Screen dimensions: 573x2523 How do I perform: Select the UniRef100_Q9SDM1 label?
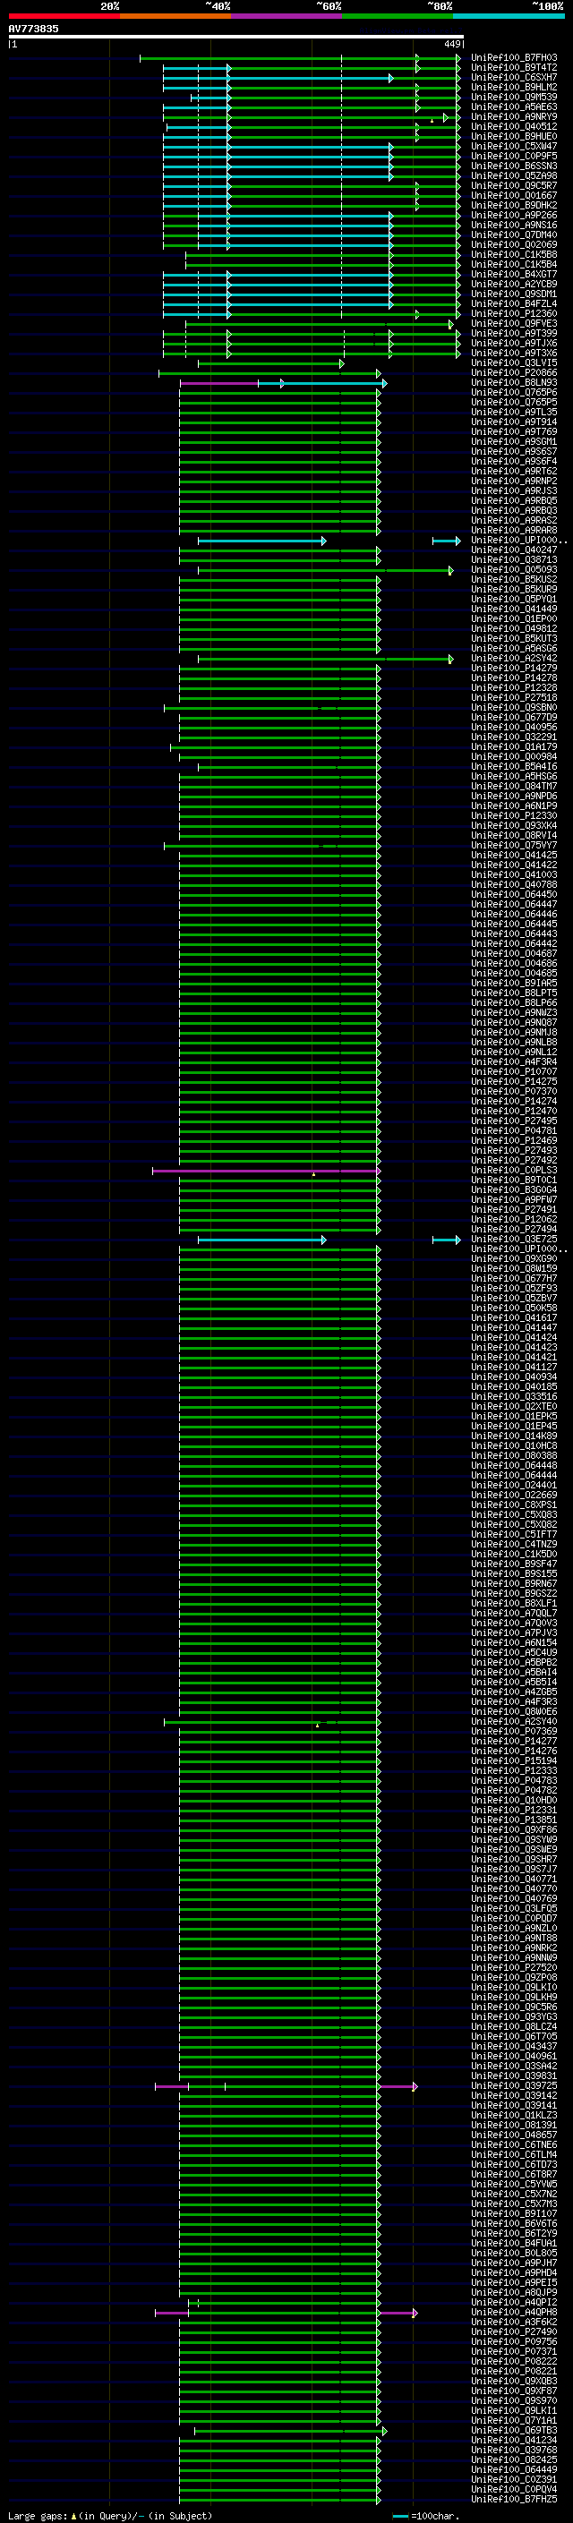point(514,294)
